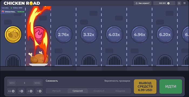Select the 6.20x multiplier coin
The height and width of the screenshot is (97, 189).
[165, 34]
